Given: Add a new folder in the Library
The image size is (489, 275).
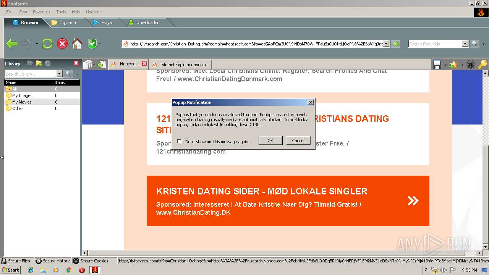Looking at the screenshot, I should point(39,63).
